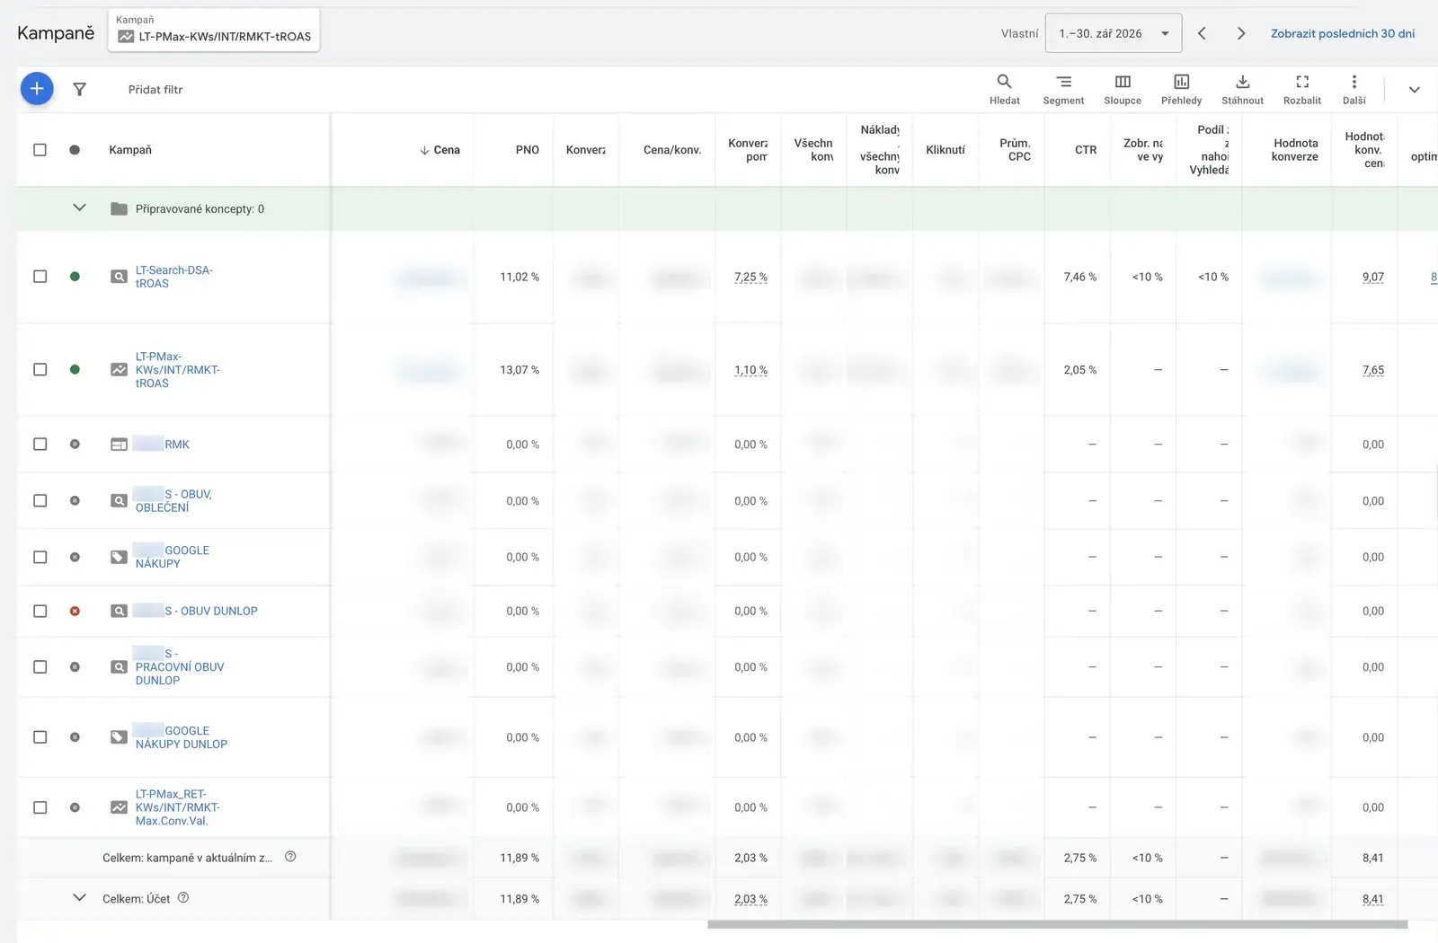Click folder icon of Připravované koncepty
Image resolution: width=1438 pixels, height=943 pixels.
click(x=119, y=208)
